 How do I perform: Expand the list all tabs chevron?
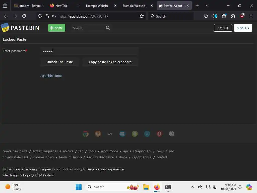click(x=207, y=6)
